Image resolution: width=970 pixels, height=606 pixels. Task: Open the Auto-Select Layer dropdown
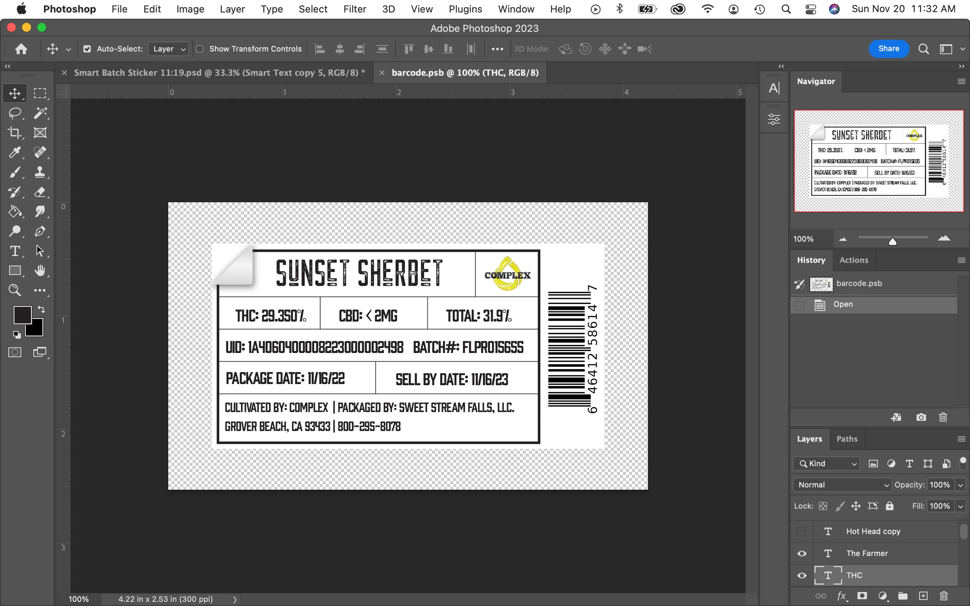pos(168,49)
